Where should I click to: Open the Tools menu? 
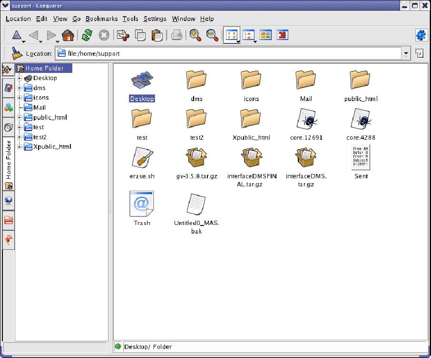click(130, 19)
